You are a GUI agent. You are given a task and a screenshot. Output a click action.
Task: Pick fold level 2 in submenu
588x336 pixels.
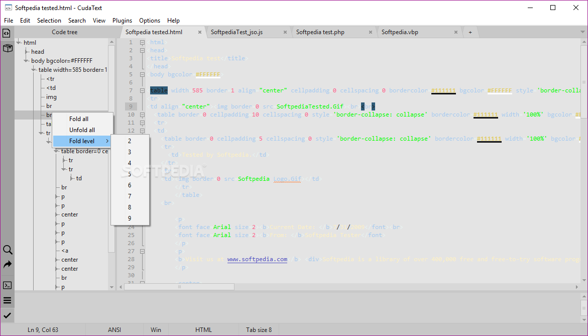[x=130, y=141]
